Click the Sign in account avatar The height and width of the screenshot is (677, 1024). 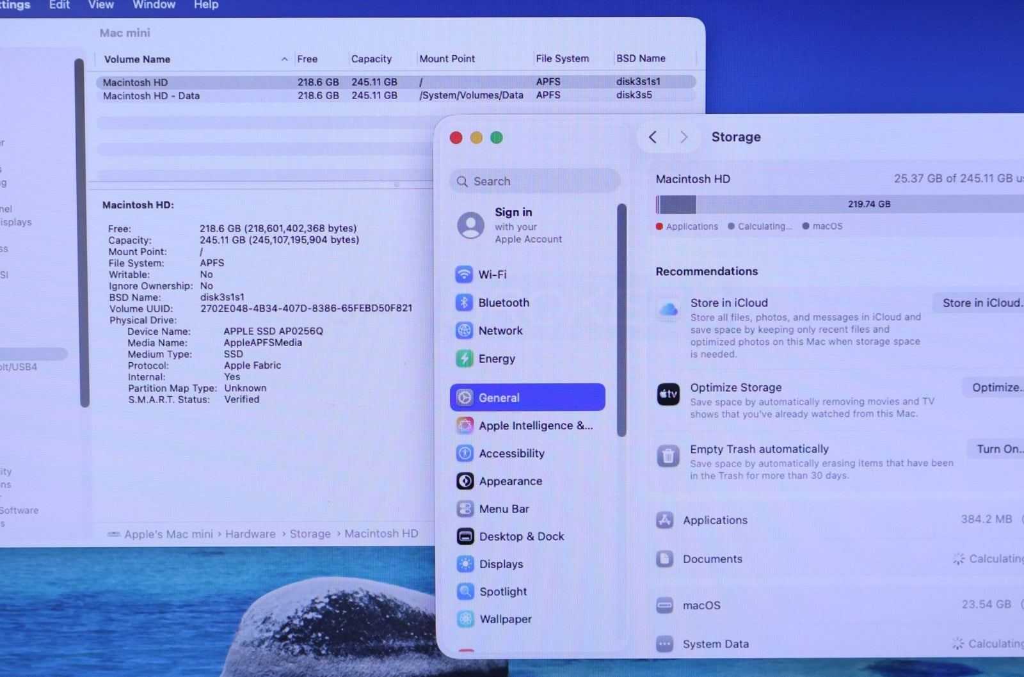point(470,225)
